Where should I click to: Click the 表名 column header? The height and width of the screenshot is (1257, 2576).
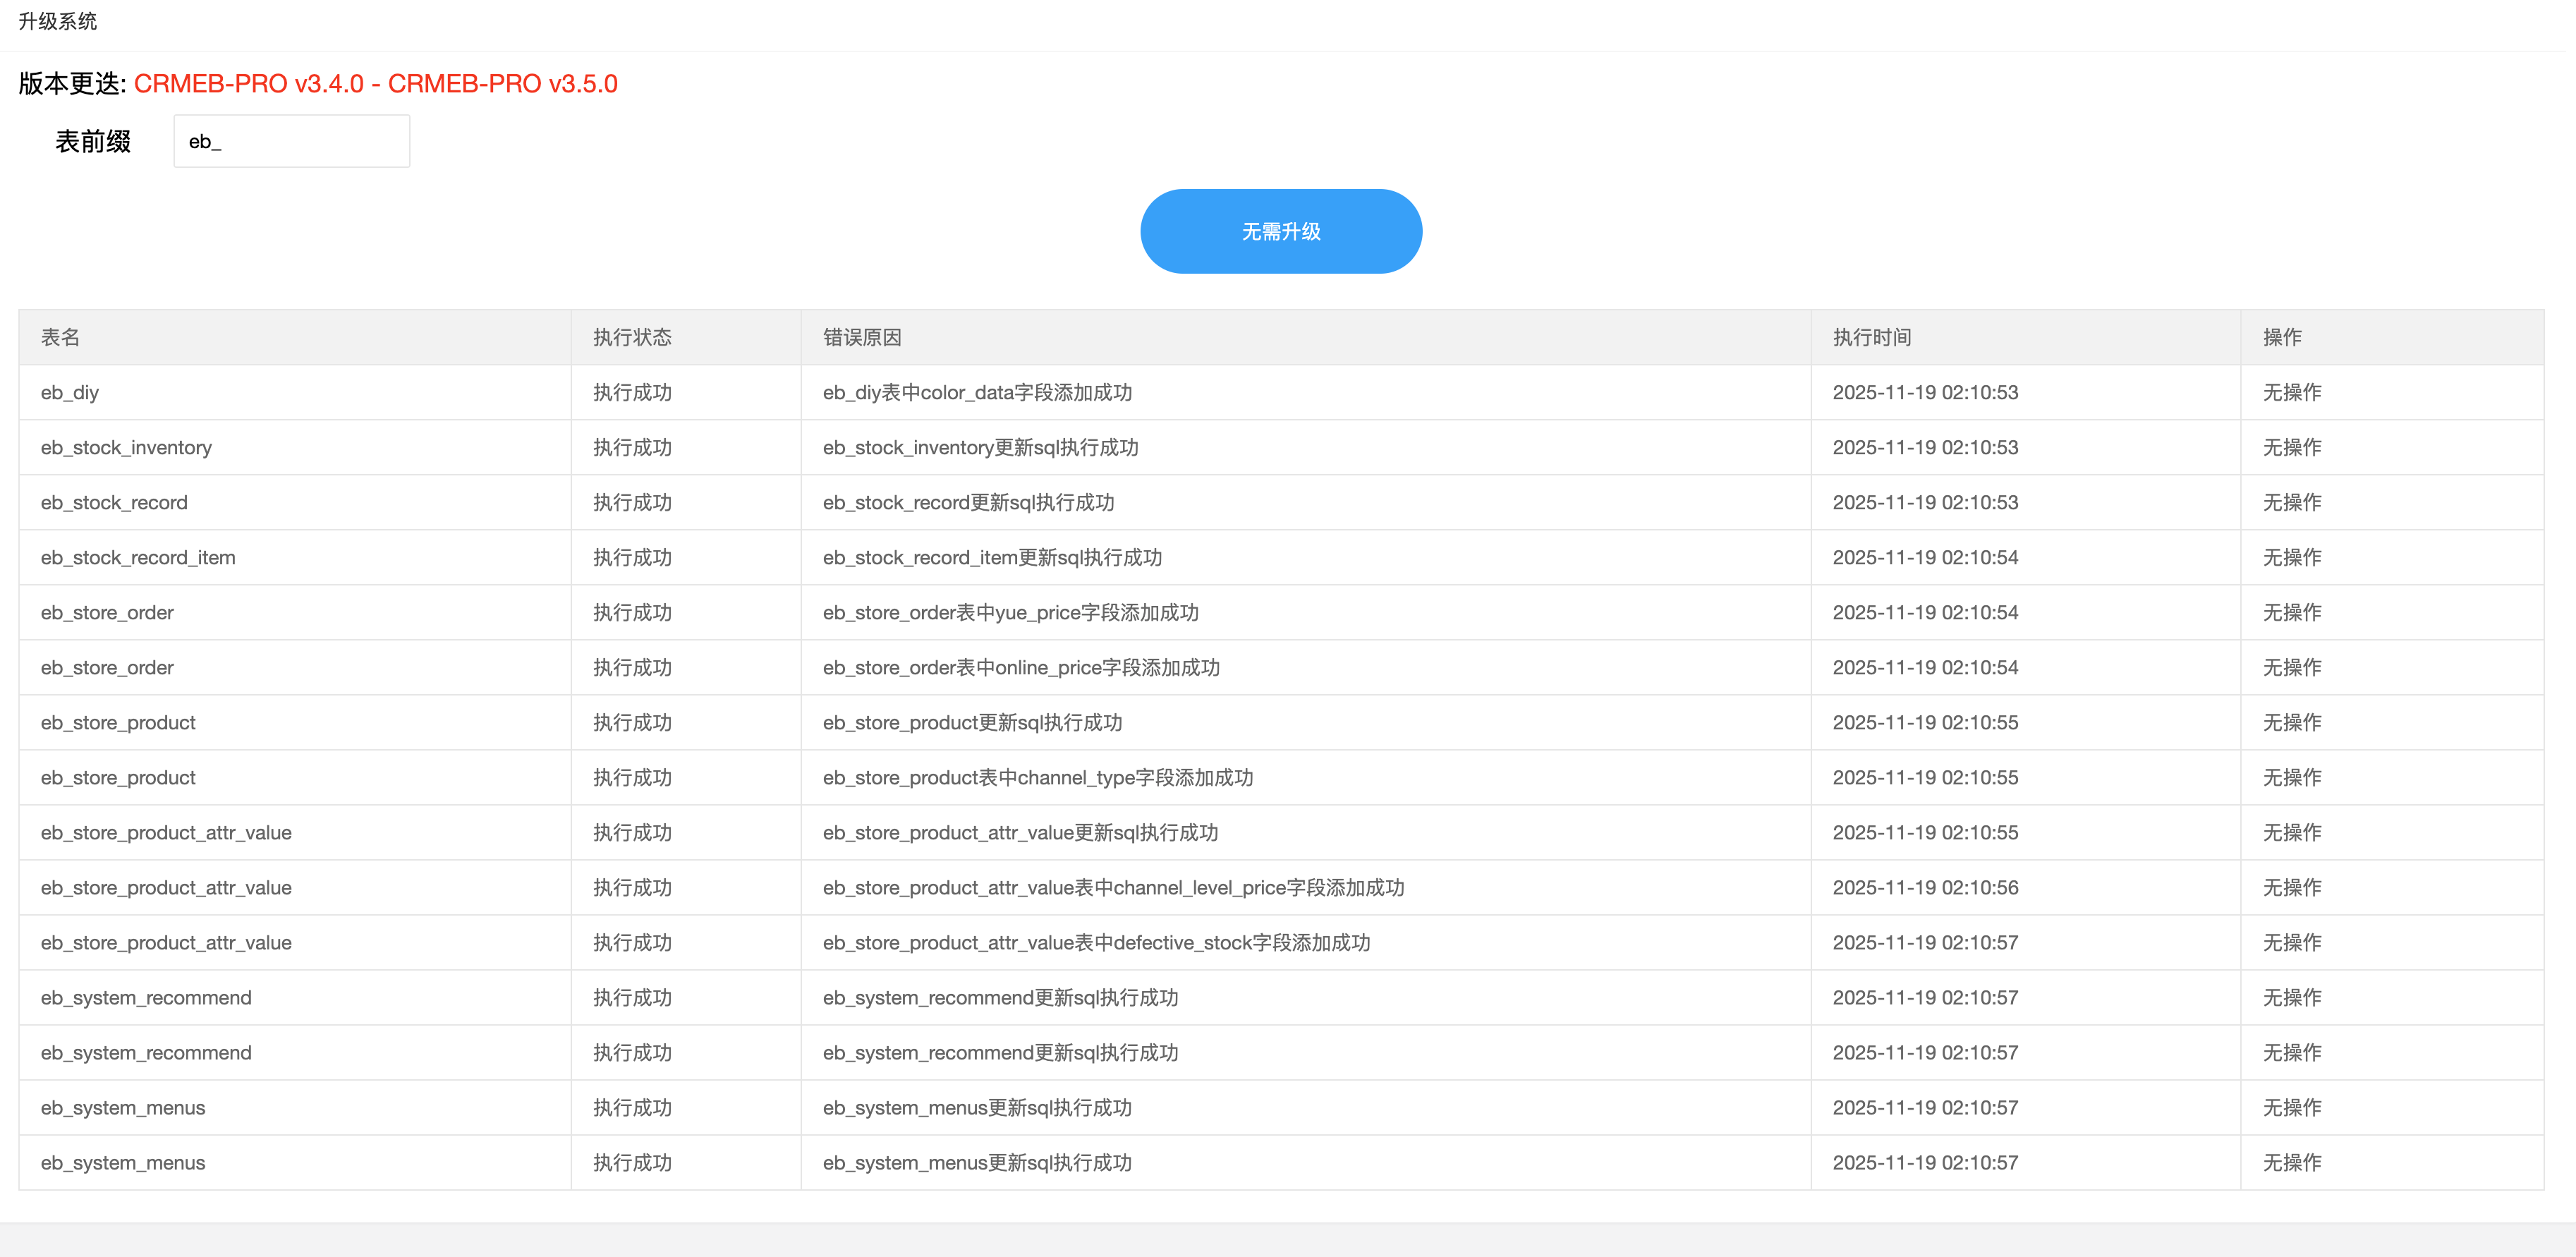coord(60,337)
